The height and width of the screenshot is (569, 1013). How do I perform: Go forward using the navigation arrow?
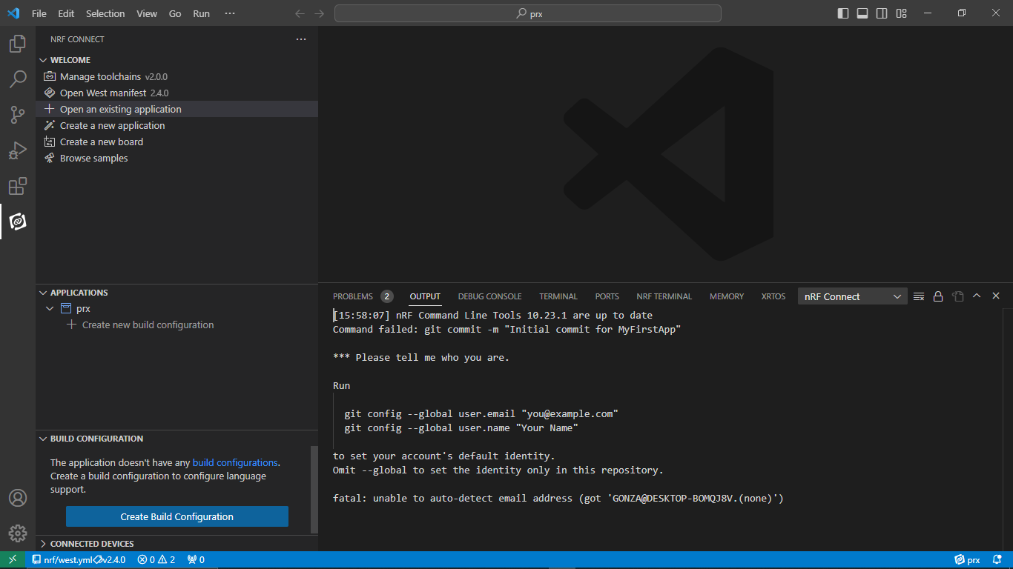click(x=320, y=13)
